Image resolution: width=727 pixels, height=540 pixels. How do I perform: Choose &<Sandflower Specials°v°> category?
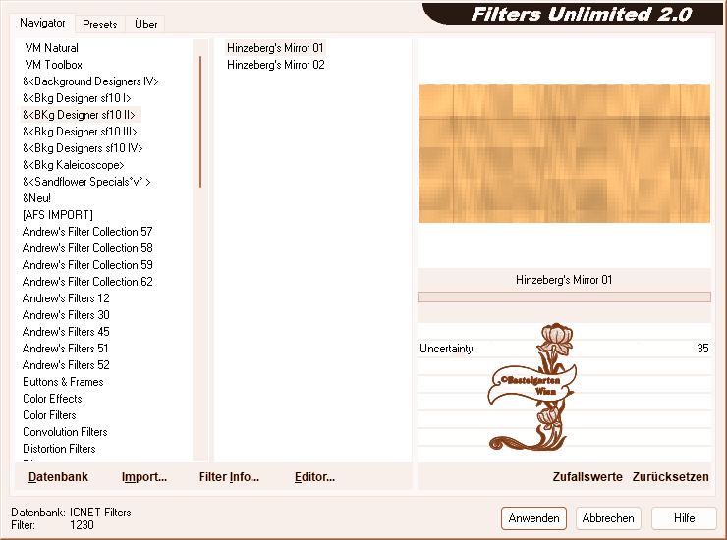[x=86, y=182]
